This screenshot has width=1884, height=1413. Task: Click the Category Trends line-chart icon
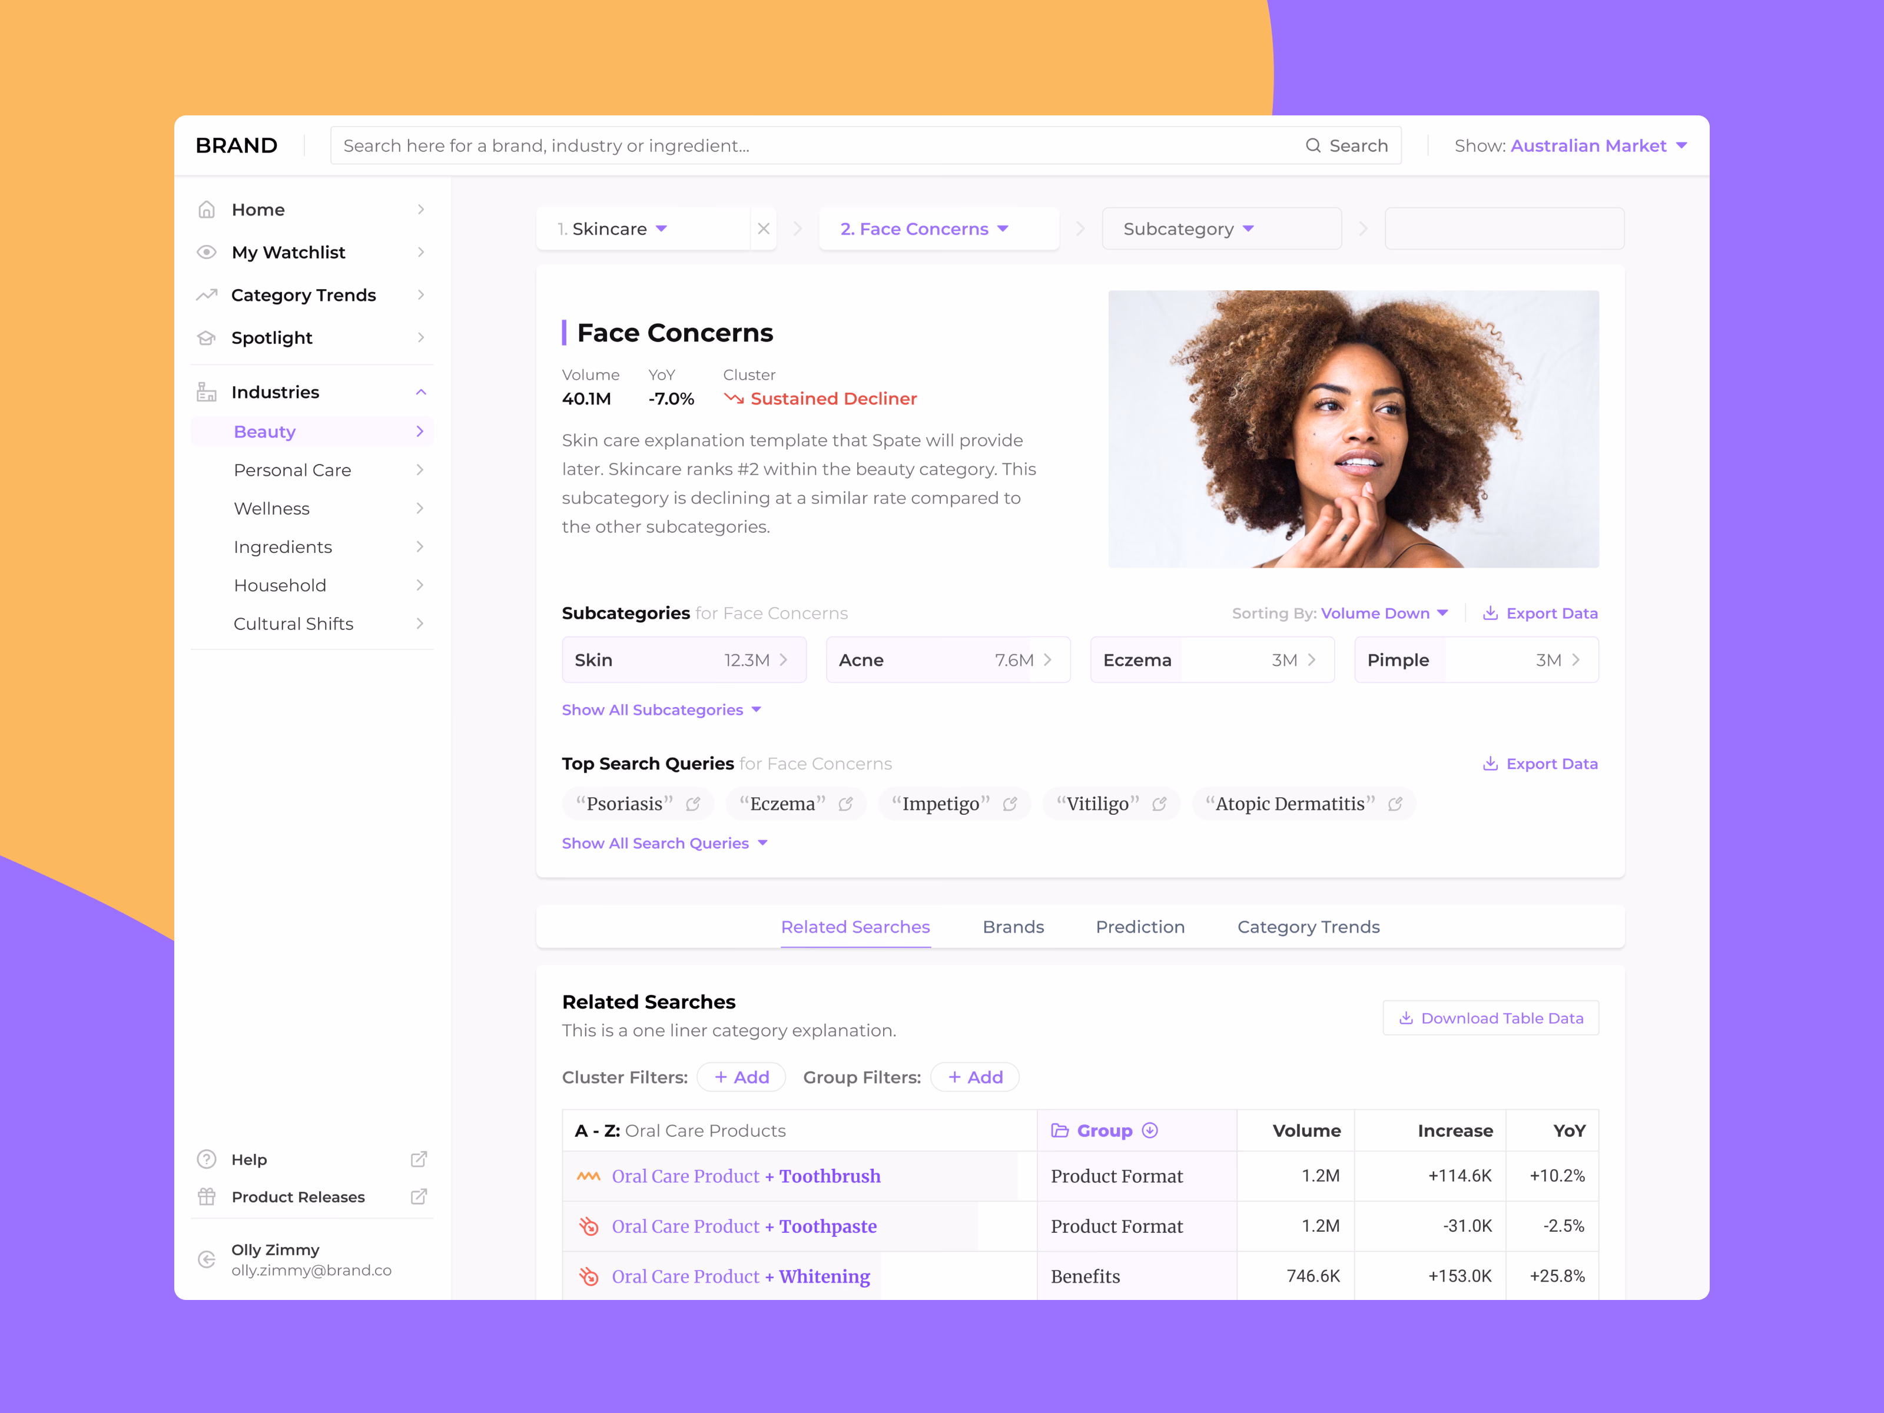(206, 295)
